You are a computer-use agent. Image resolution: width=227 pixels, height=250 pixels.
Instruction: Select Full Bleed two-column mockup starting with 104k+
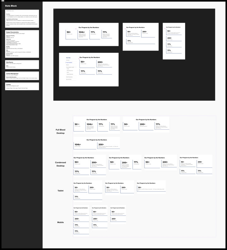point(97,144)
